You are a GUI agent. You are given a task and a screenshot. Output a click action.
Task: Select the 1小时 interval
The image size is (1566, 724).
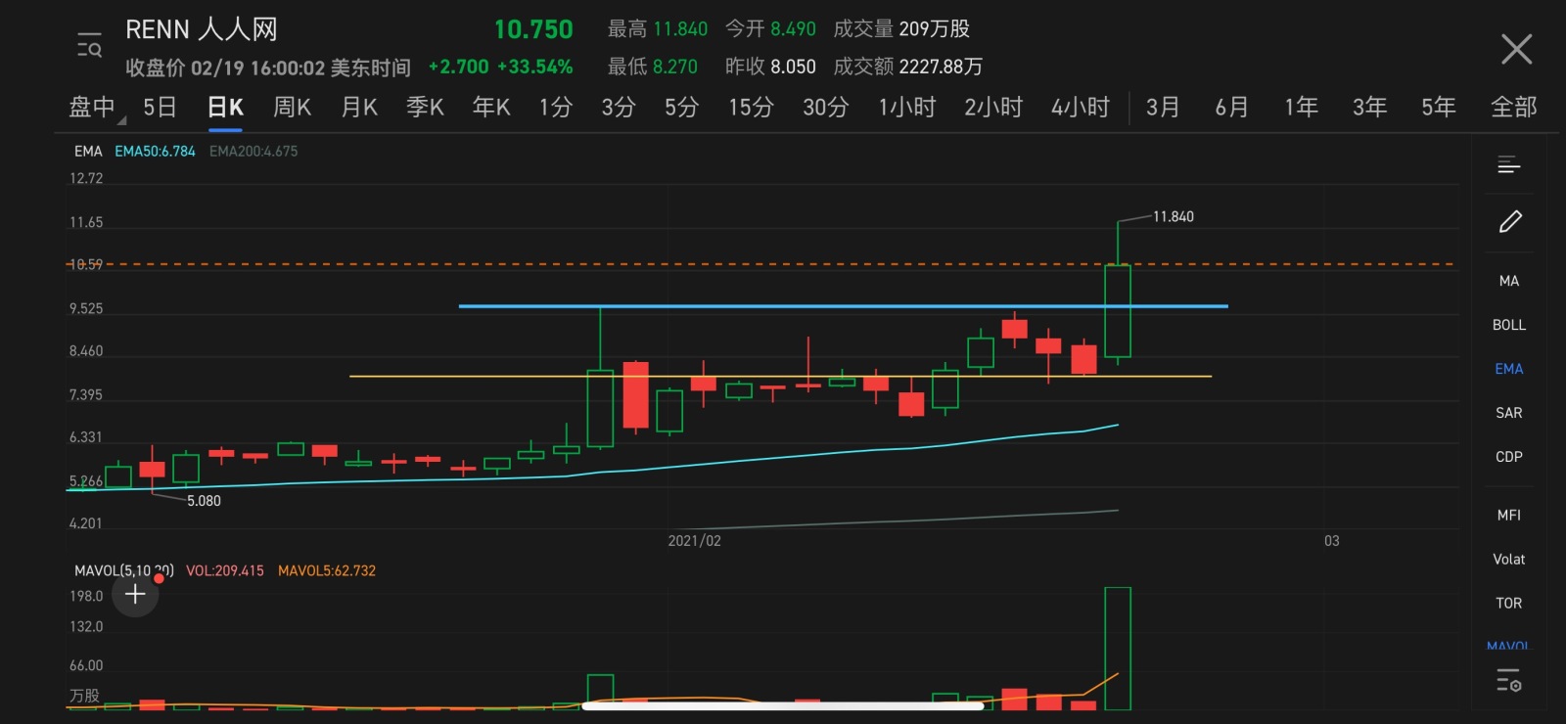pyautogui.click(x=906, y=107)
